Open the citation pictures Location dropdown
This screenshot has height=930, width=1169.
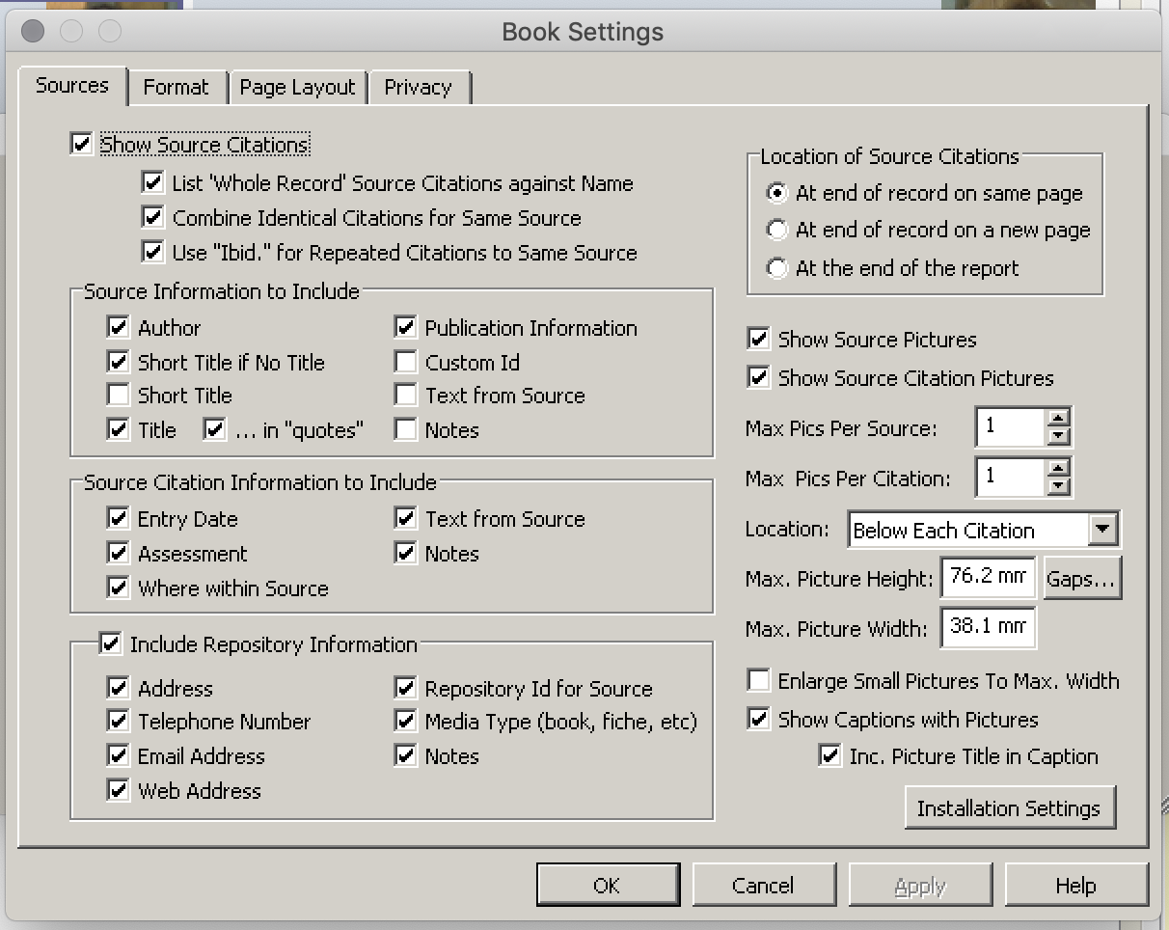[x=1103, y=529]
